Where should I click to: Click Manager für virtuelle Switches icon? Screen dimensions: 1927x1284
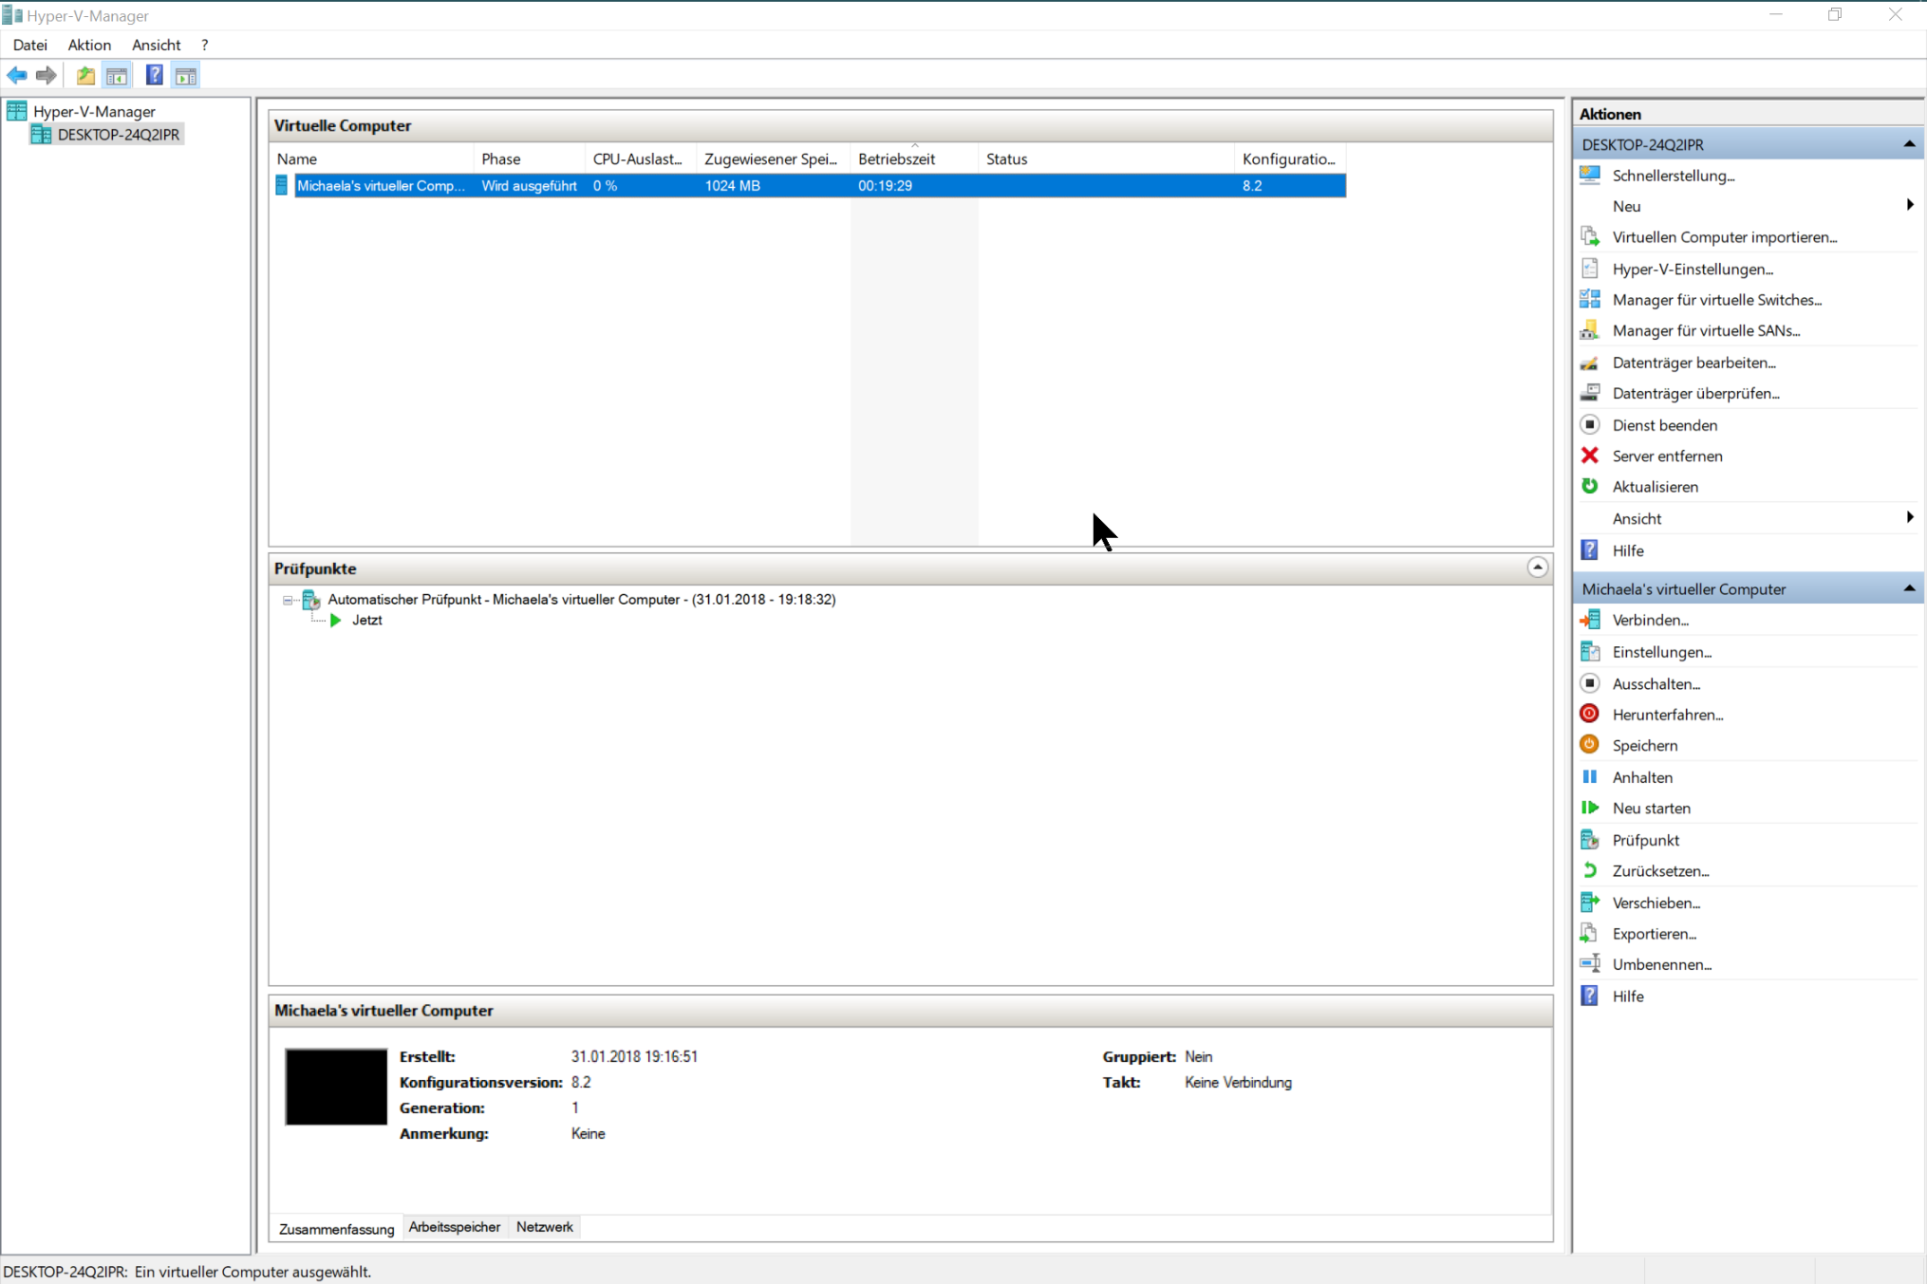coord(1590,300)
